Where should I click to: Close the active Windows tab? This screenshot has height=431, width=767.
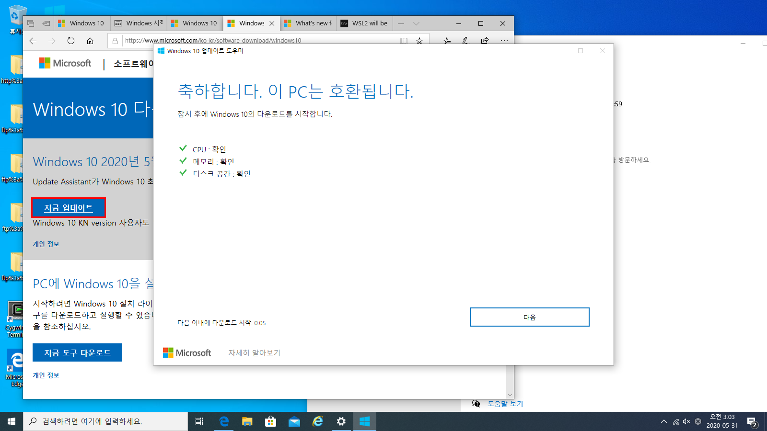[x=272, y=23]
